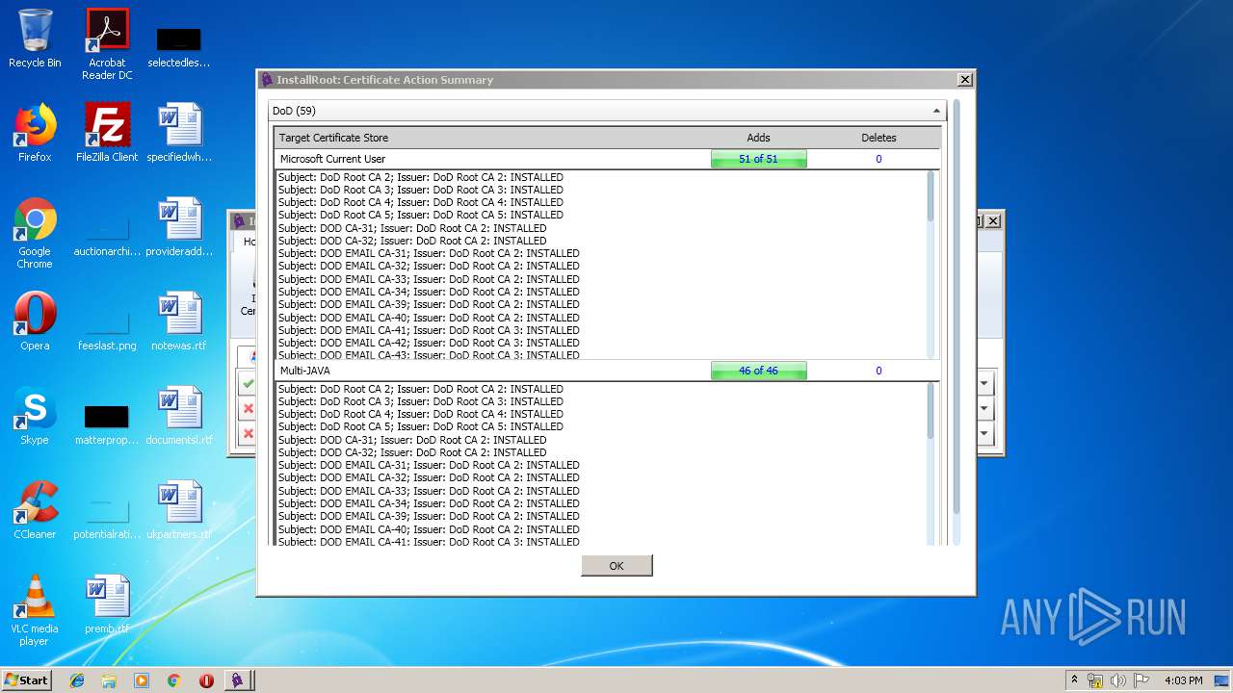Open Action Center flag icon

tap(1141, 680)
